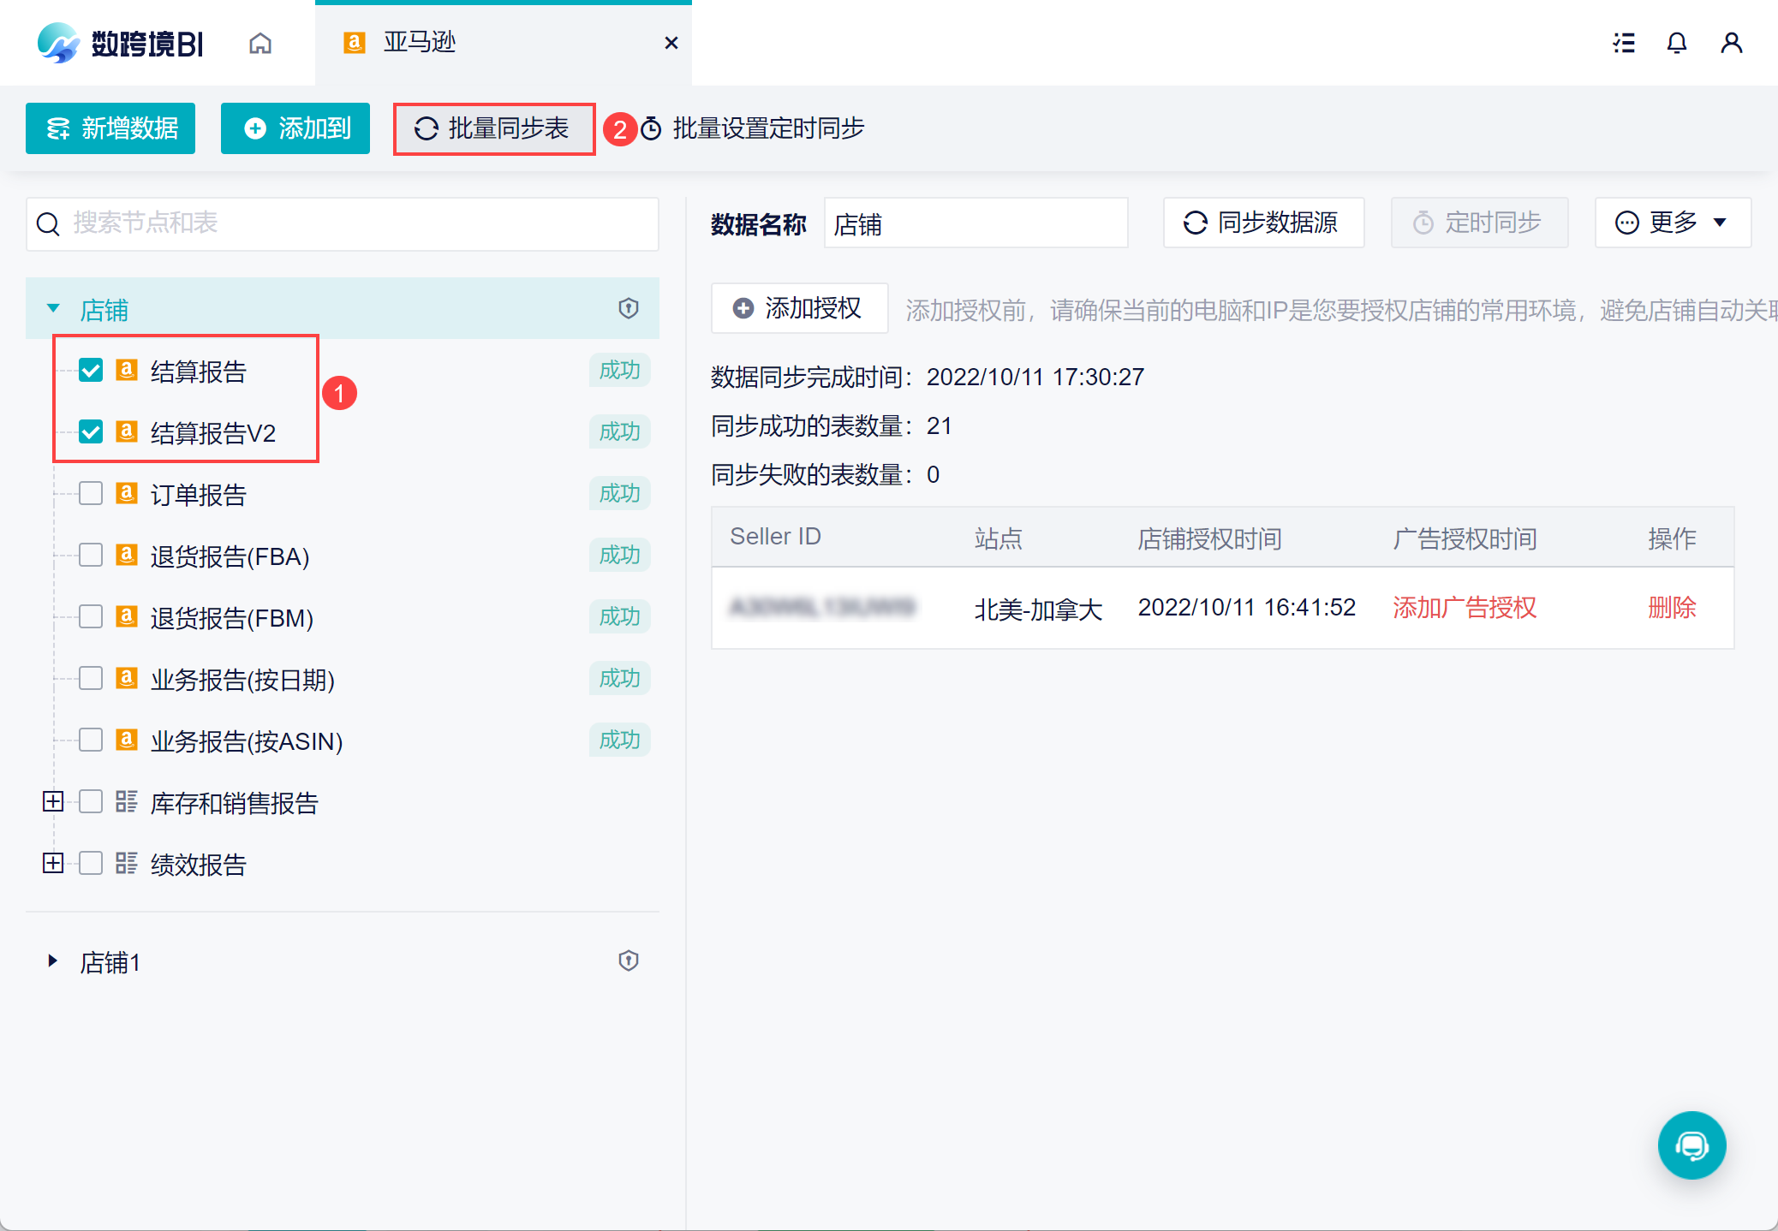
Task: Expand the 店铺1 tree node
Action: pyautogui.click(x=53, y=961)
